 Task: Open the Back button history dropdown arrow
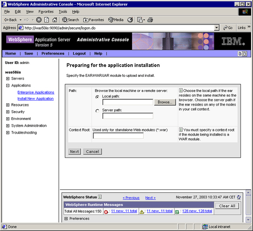click(21, 20)
